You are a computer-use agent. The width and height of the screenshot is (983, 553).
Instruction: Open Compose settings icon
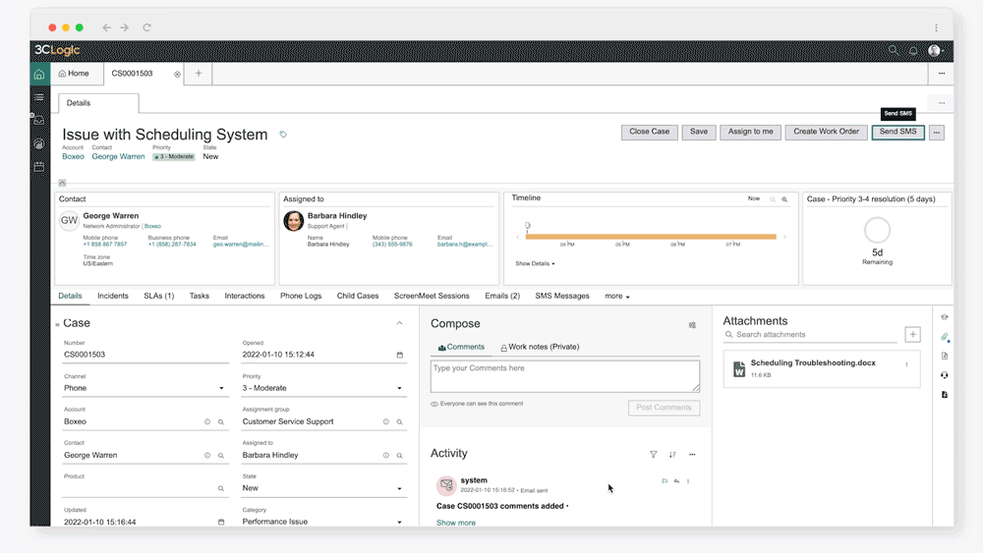click(x=692, y=325)
